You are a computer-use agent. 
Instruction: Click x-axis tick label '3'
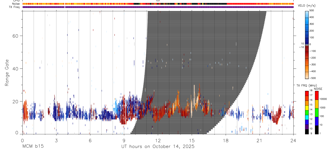click(x=56, y=140)
